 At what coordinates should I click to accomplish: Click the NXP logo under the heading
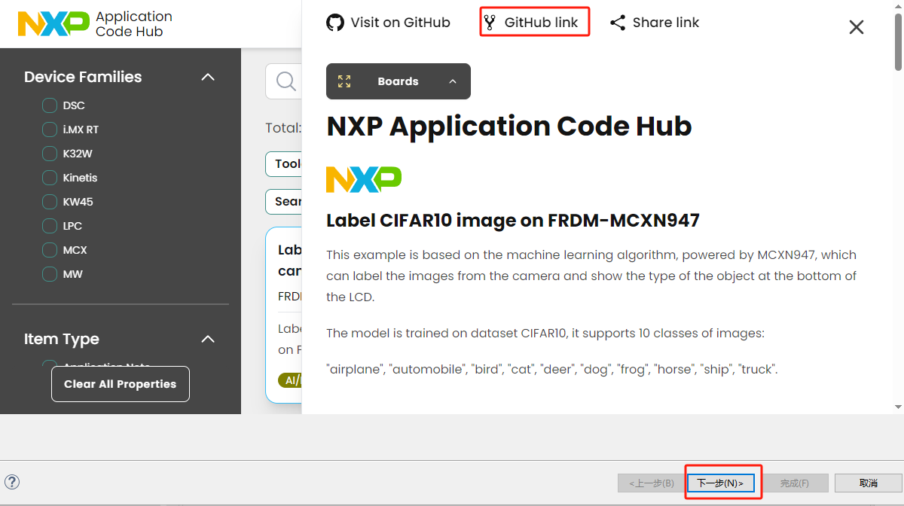[x=364, y=179]
